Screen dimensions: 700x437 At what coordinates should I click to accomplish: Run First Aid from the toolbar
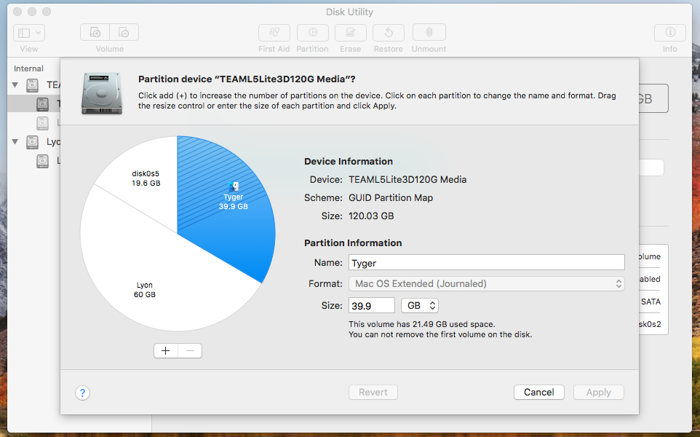pyautogui.click(x=274, y=33)
